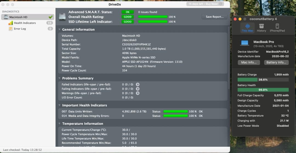Click the 15 days left Buy Now button
296x153 pixels.
(x=205, y=4)
